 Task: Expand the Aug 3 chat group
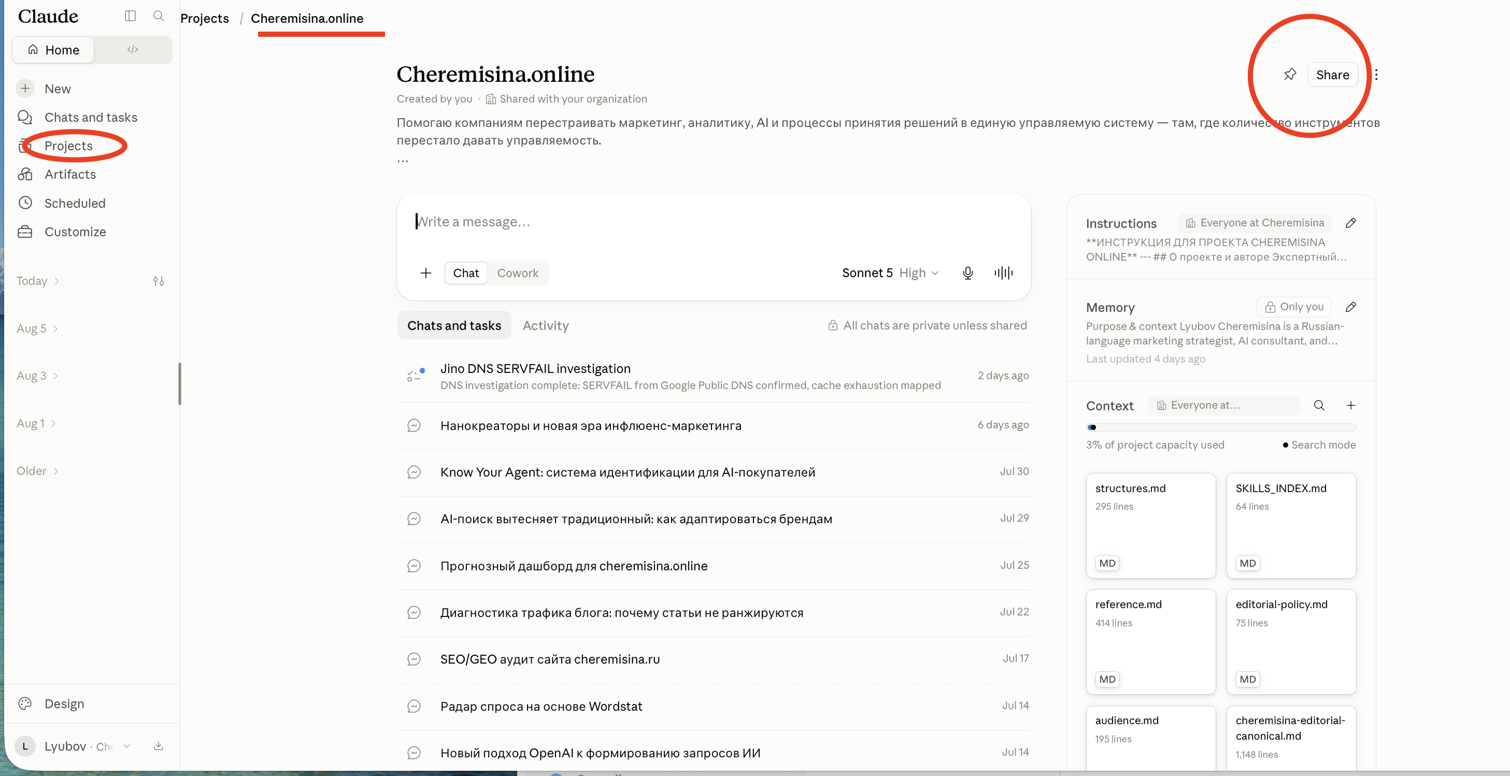pos(37,376)
